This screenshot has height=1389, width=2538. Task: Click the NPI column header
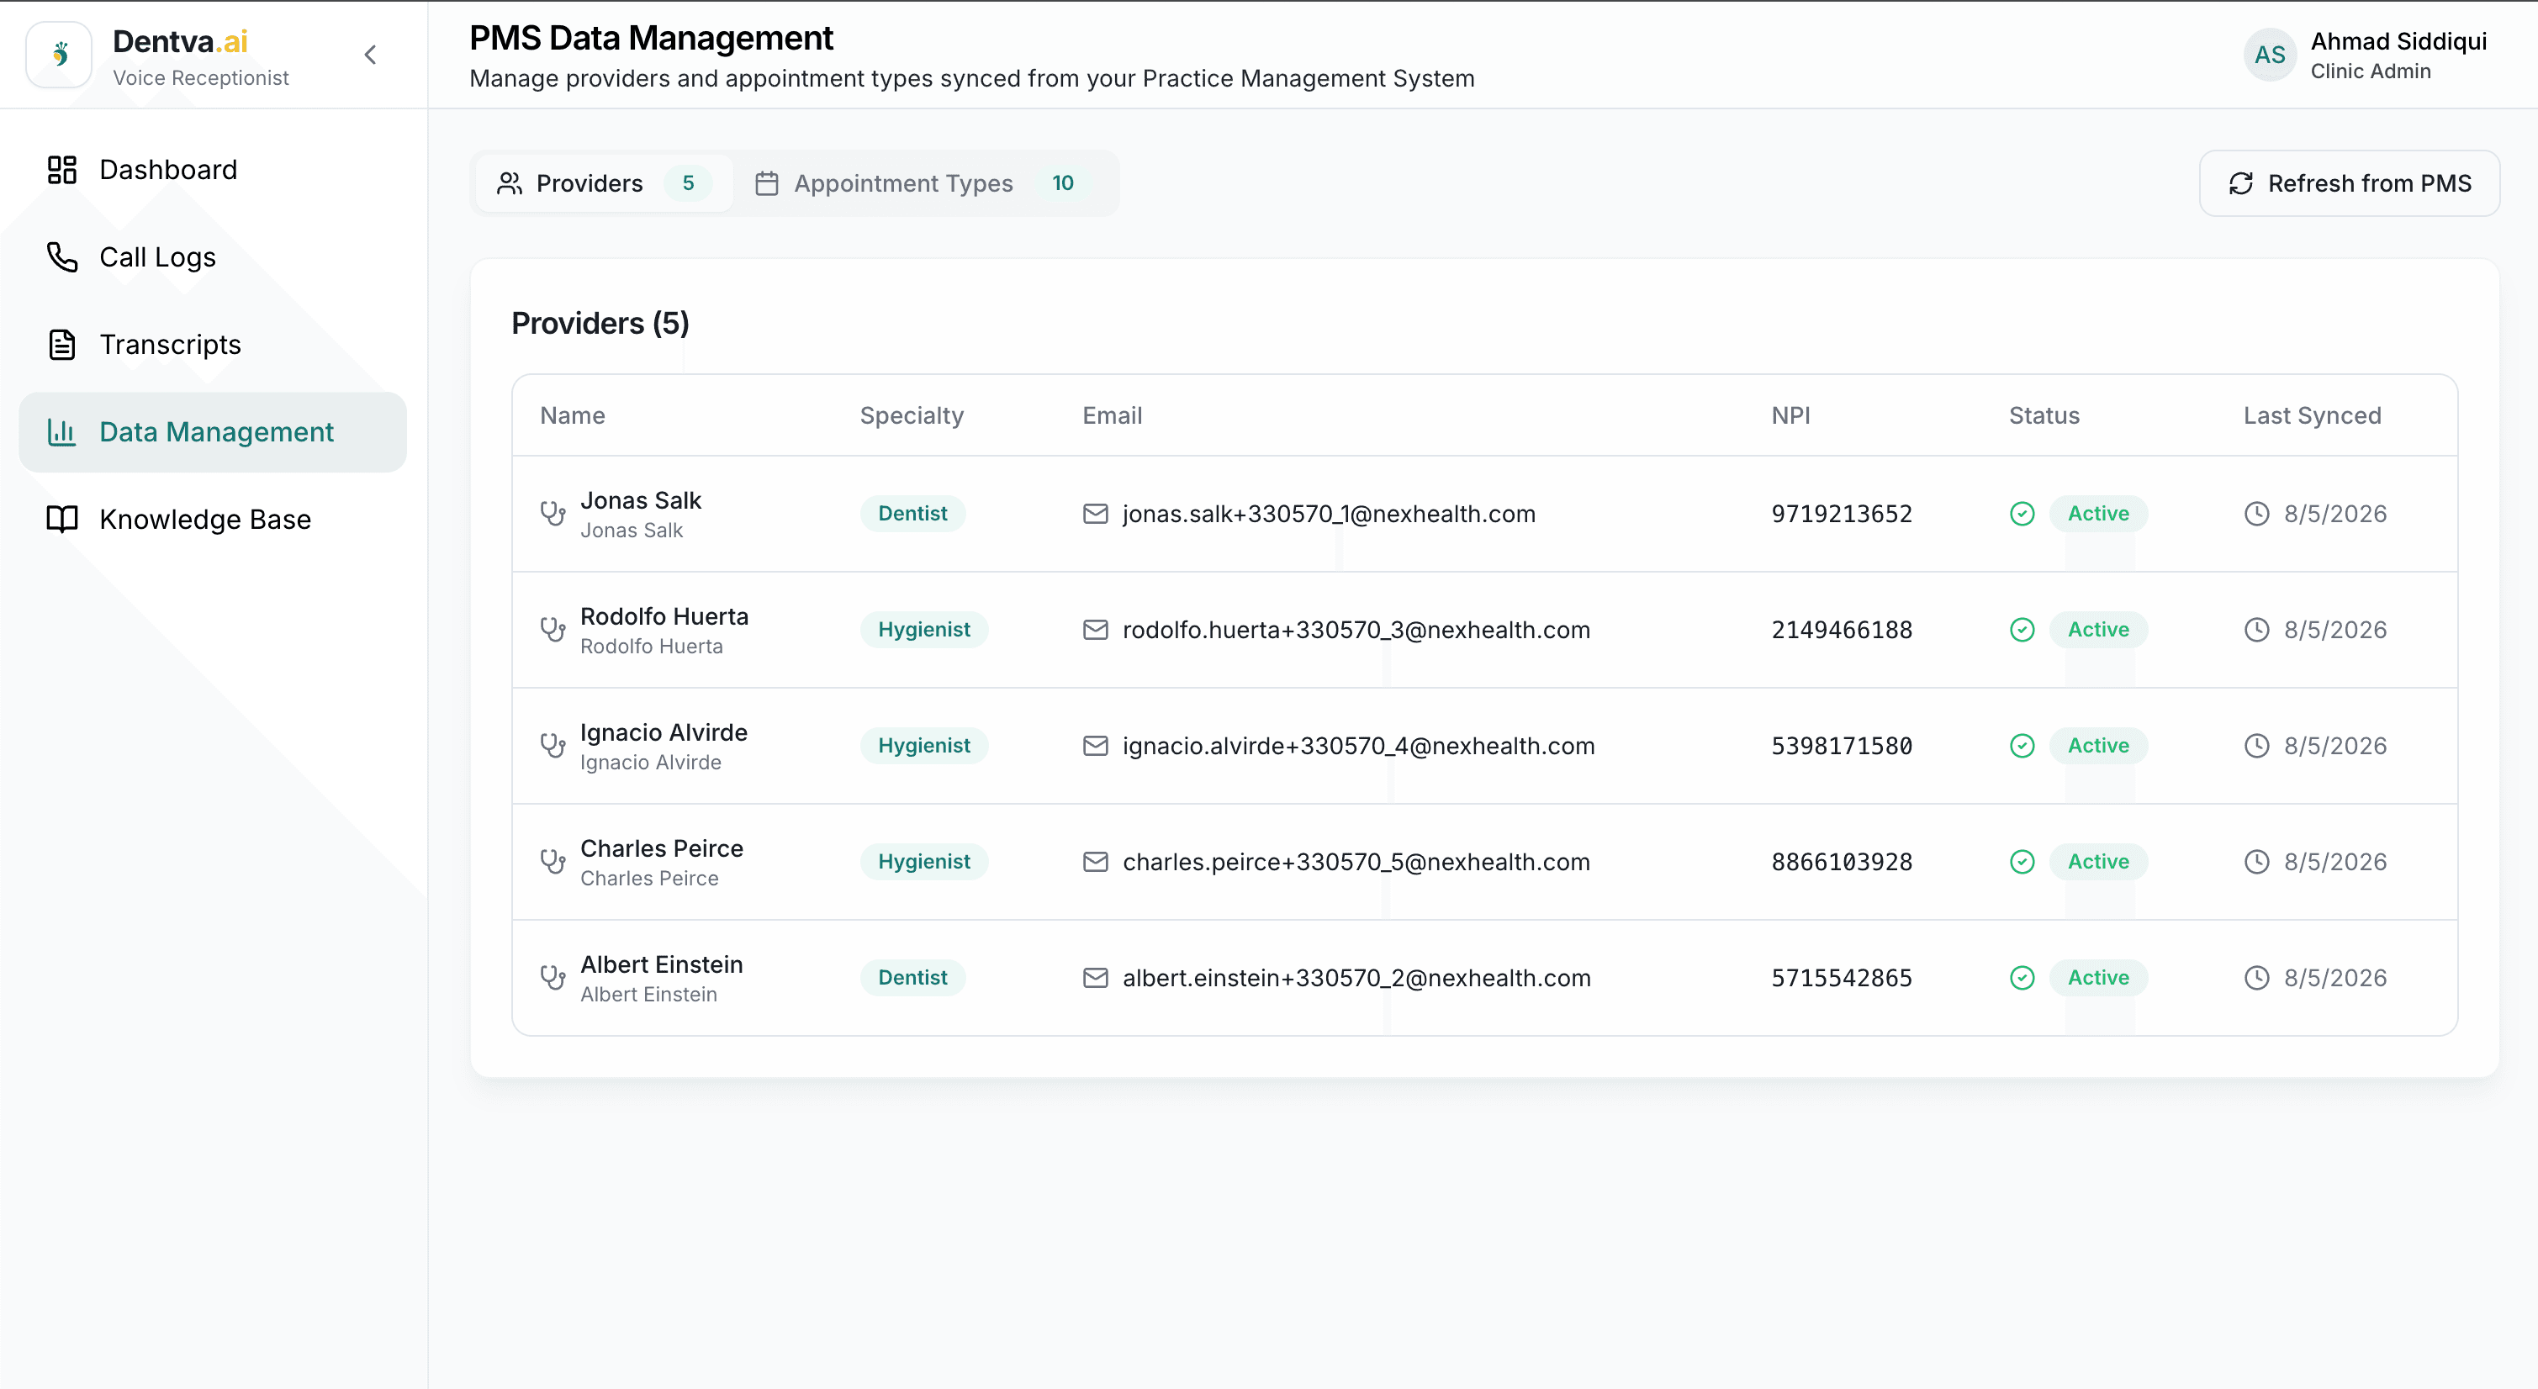[x=1790, y=415]
